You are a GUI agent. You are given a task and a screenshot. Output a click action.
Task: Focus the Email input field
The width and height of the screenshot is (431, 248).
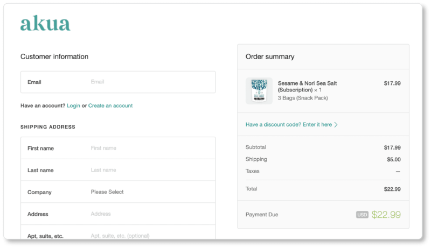(x=151, y=82)
